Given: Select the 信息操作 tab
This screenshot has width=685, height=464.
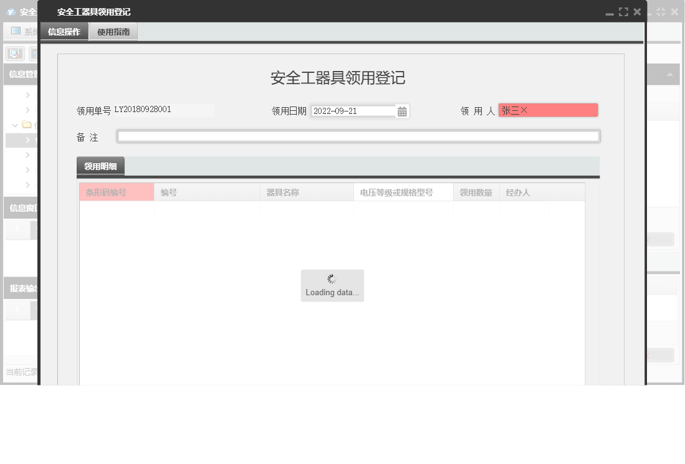Looking at the screenshot, I should [64, 31].
